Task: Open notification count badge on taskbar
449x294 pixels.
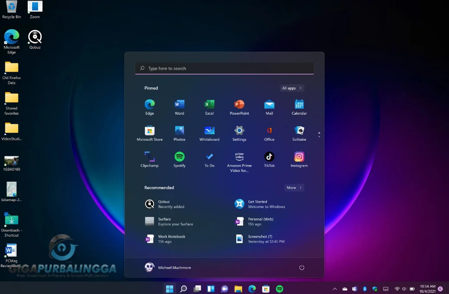Action: [x=440, y=289]
